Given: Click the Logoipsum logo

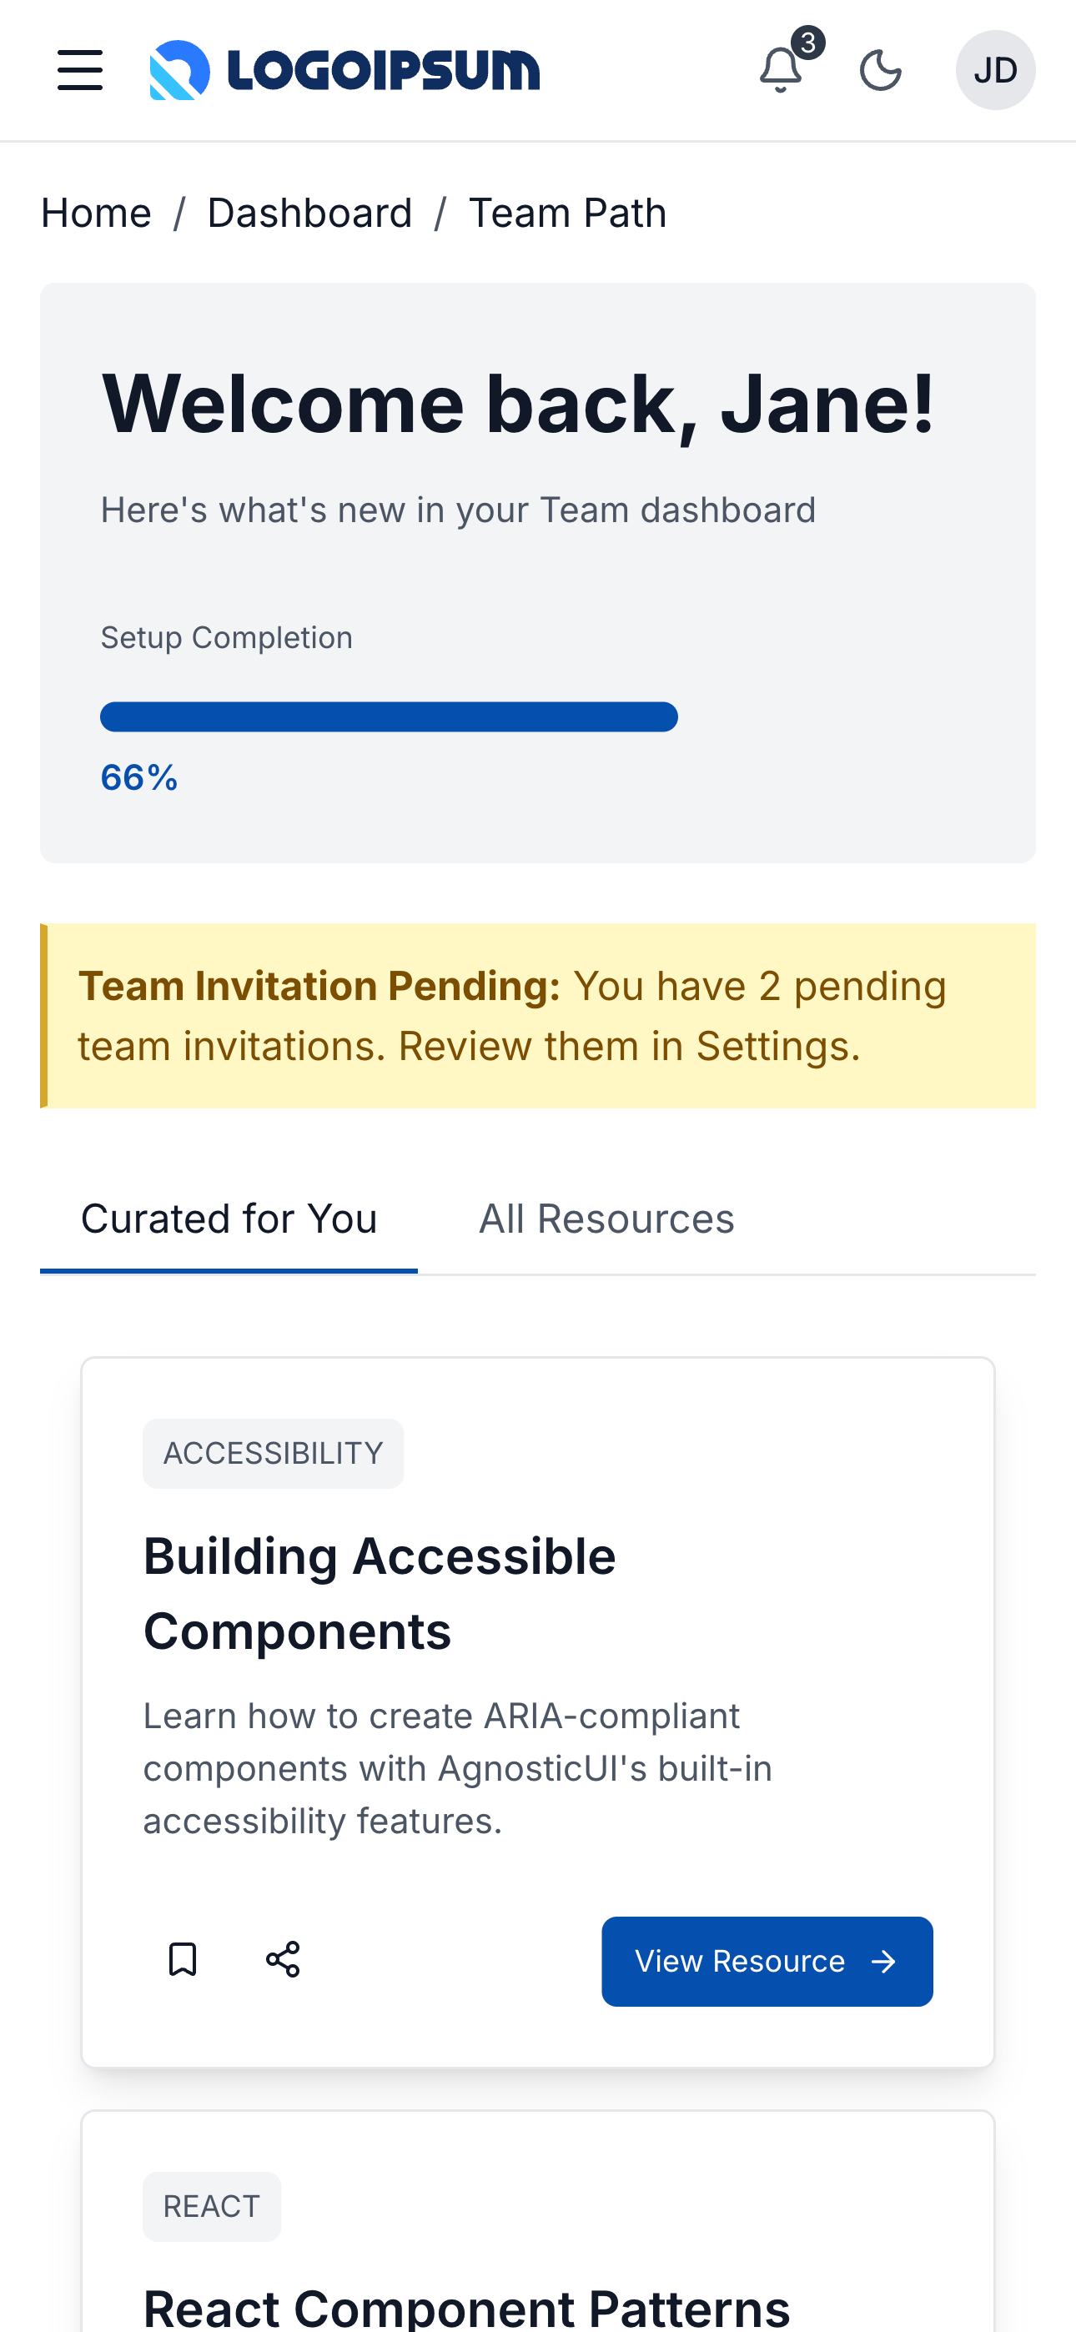Looking at the screenshot, I should pyautogui.click(x=344, y=70).
